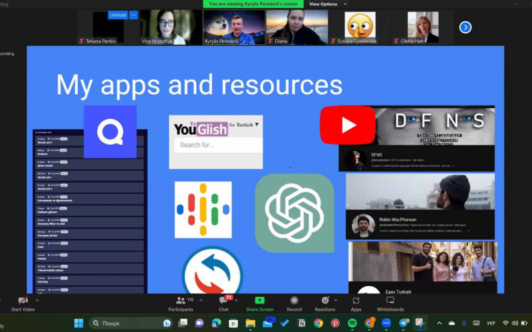Select Olena's video tile

pos(423,27)
